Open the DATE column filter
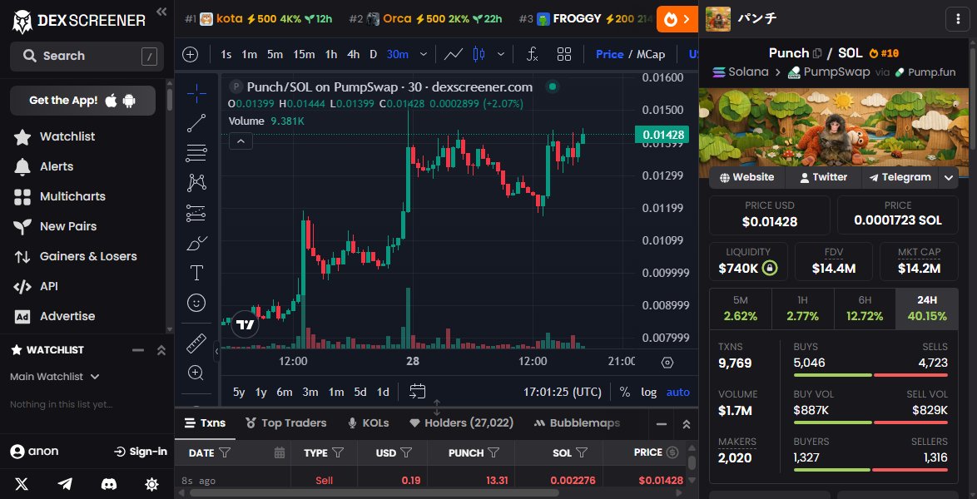977x499 pixels. coord(225,453)
